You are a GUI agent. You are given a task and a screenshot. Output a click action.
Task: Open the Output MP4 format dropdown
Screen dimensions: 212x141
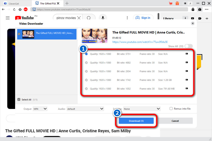(40, 109)
